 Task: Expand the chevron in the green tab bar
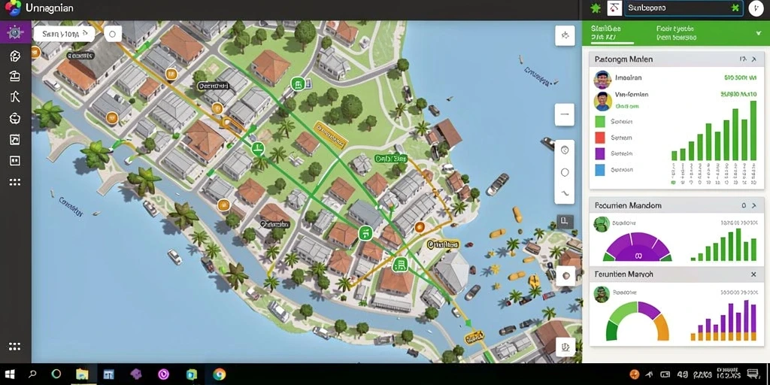tap(759, 32)
